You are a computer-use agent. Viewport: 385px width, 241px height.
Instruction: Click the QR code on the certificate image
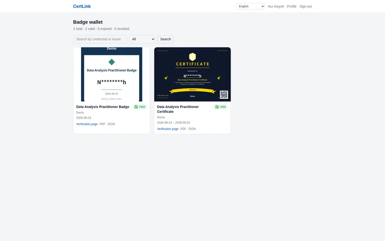click(x=224, y=94)
